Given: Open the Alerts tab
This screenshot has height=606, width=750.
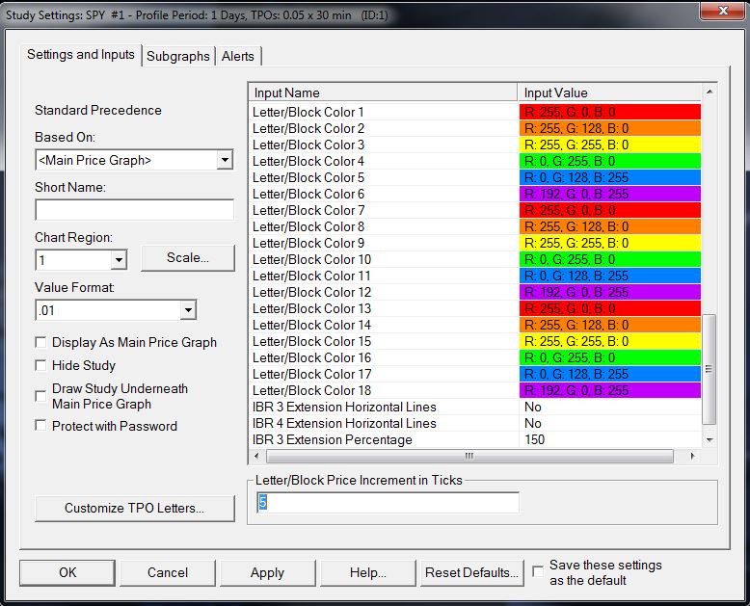Looking at the screenshot, I should (x=238, y=56).
